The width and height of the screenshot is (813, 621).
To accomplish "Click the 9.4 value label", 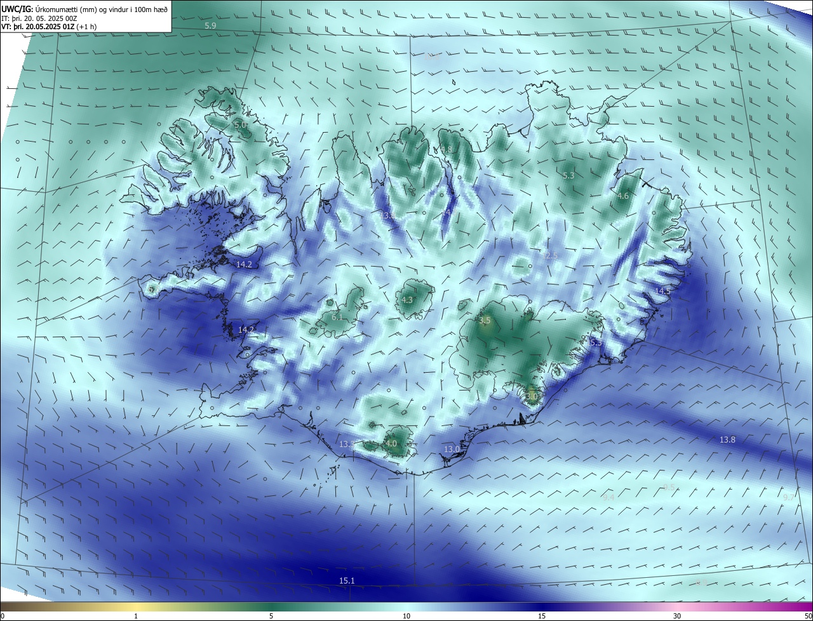I will (608, 497).
